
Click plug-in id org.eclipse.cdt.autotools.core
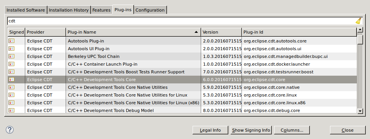click(275, 41)
